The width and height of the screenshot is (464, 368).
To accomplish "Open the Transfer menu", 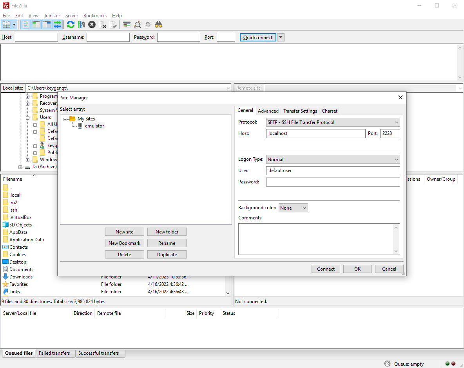I will pos(52,16).
